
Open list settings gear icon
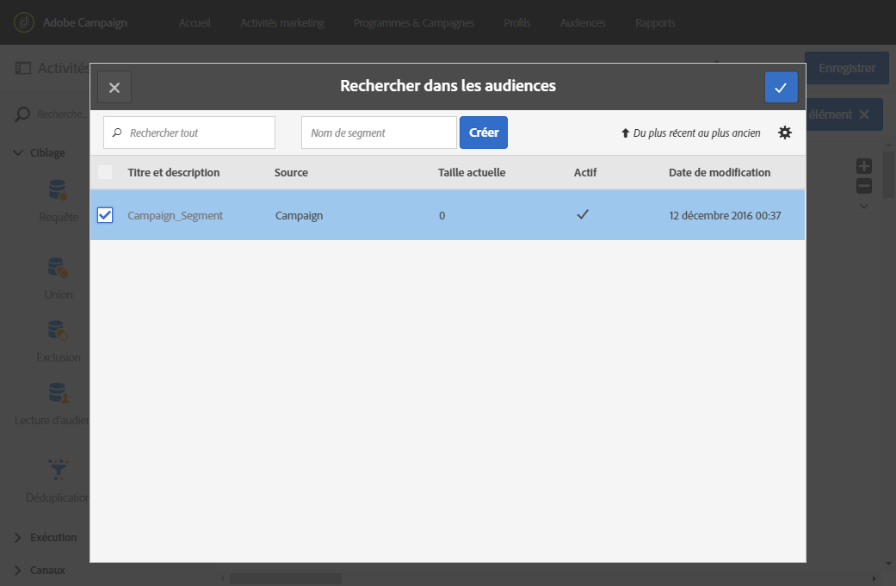pyautogui.click(x=785, y=133)
